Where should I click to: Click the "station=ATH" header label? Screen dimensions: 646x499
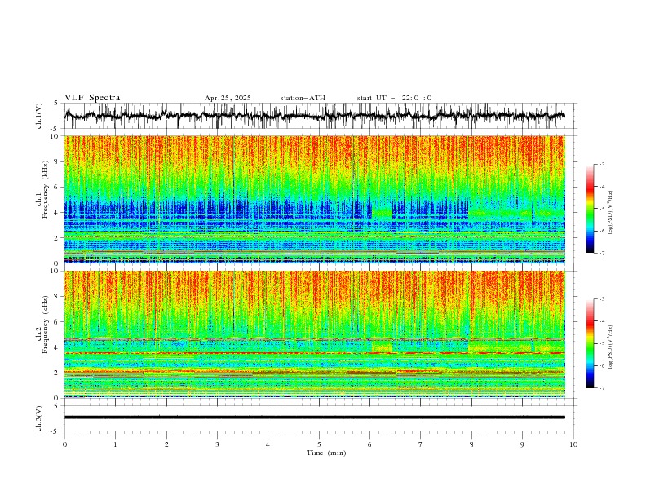pos(303,98)
